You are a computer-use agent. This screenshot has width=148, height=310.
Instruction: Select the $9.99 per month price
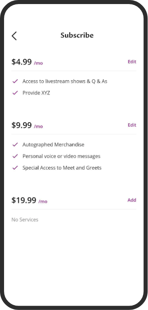coord(27,125)
